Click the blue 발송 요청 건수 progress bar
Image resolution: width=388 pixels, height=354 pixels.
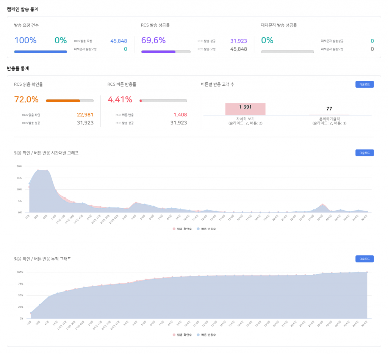tap(41, 52)
